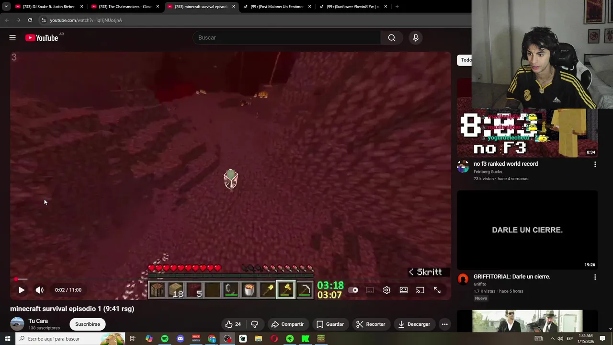Open the clock showing 1:35 AM
The image size is (613, 345).
pyautogui.click(x=586, y=339)
